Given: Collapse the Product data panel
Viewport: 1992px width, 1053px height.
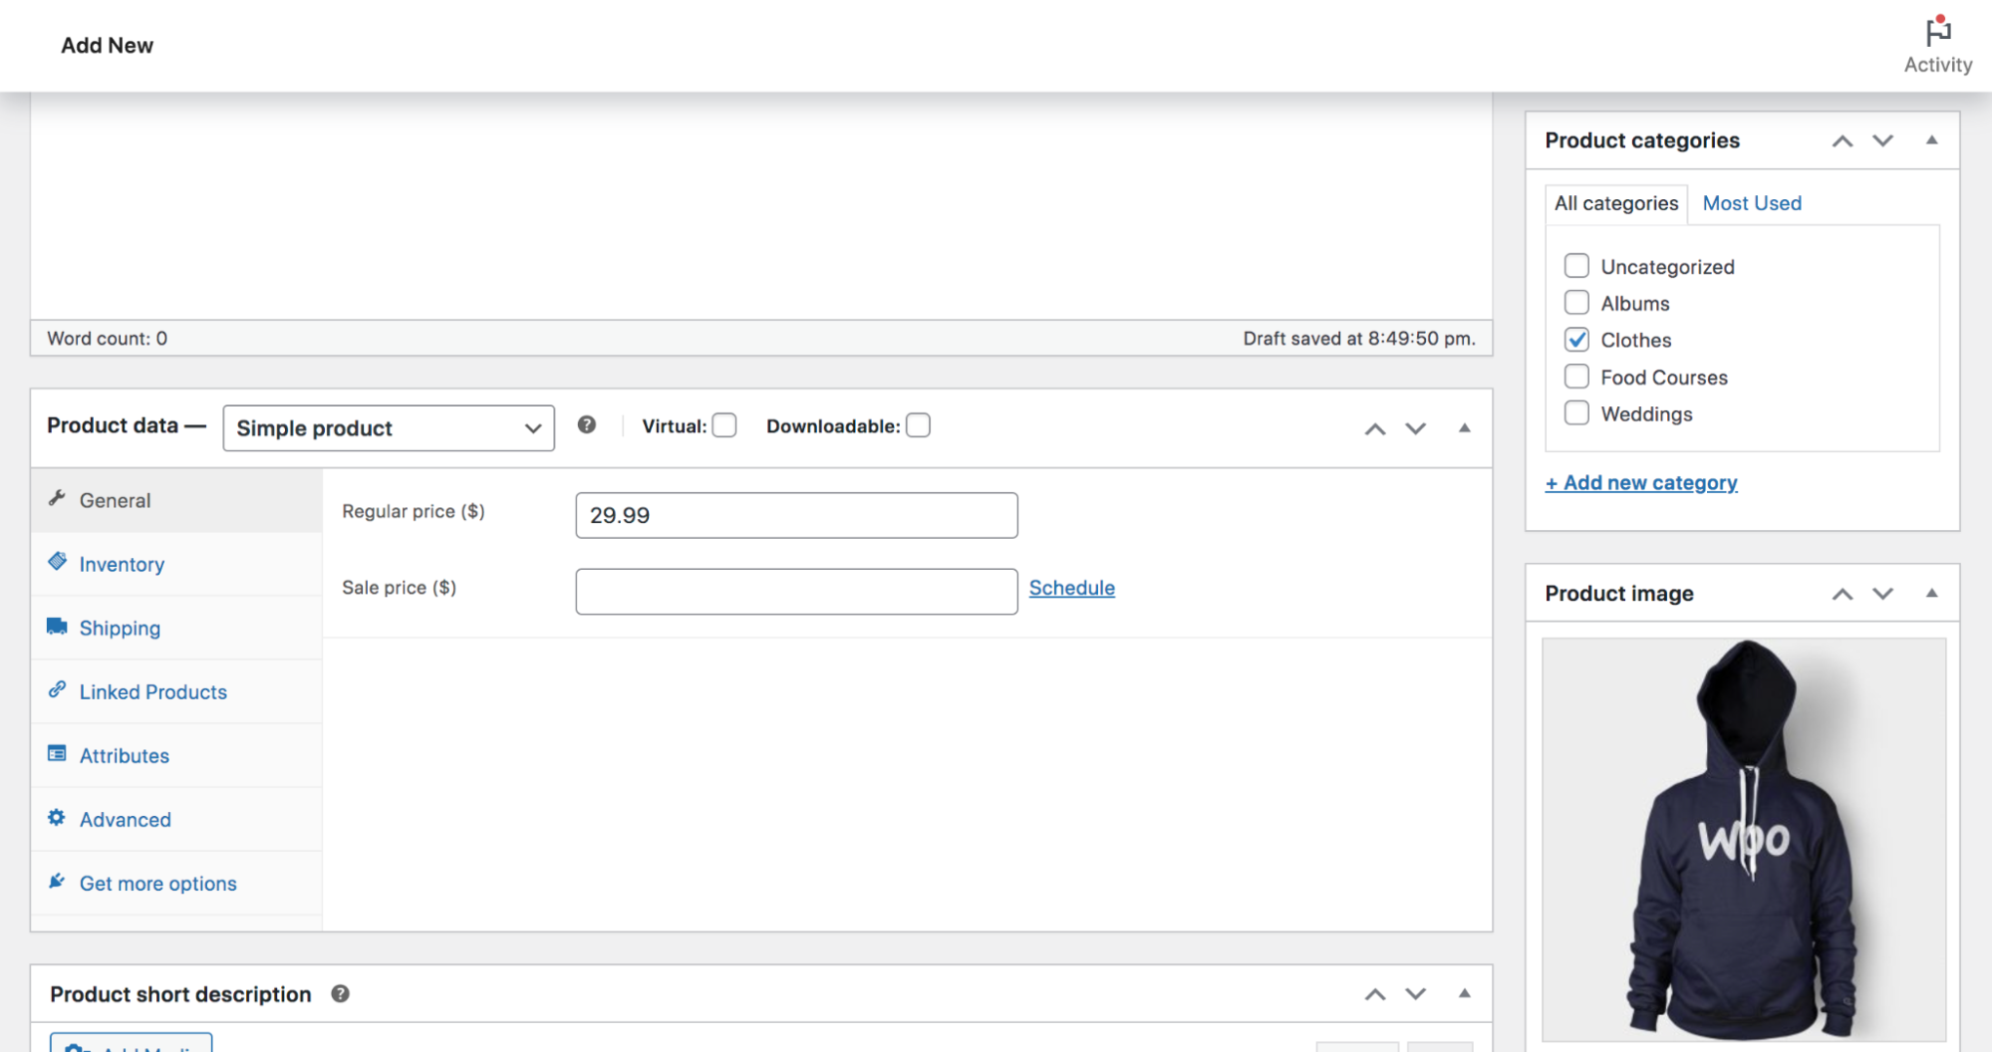Looking at the screenshot, I should tap(1464, 428).
